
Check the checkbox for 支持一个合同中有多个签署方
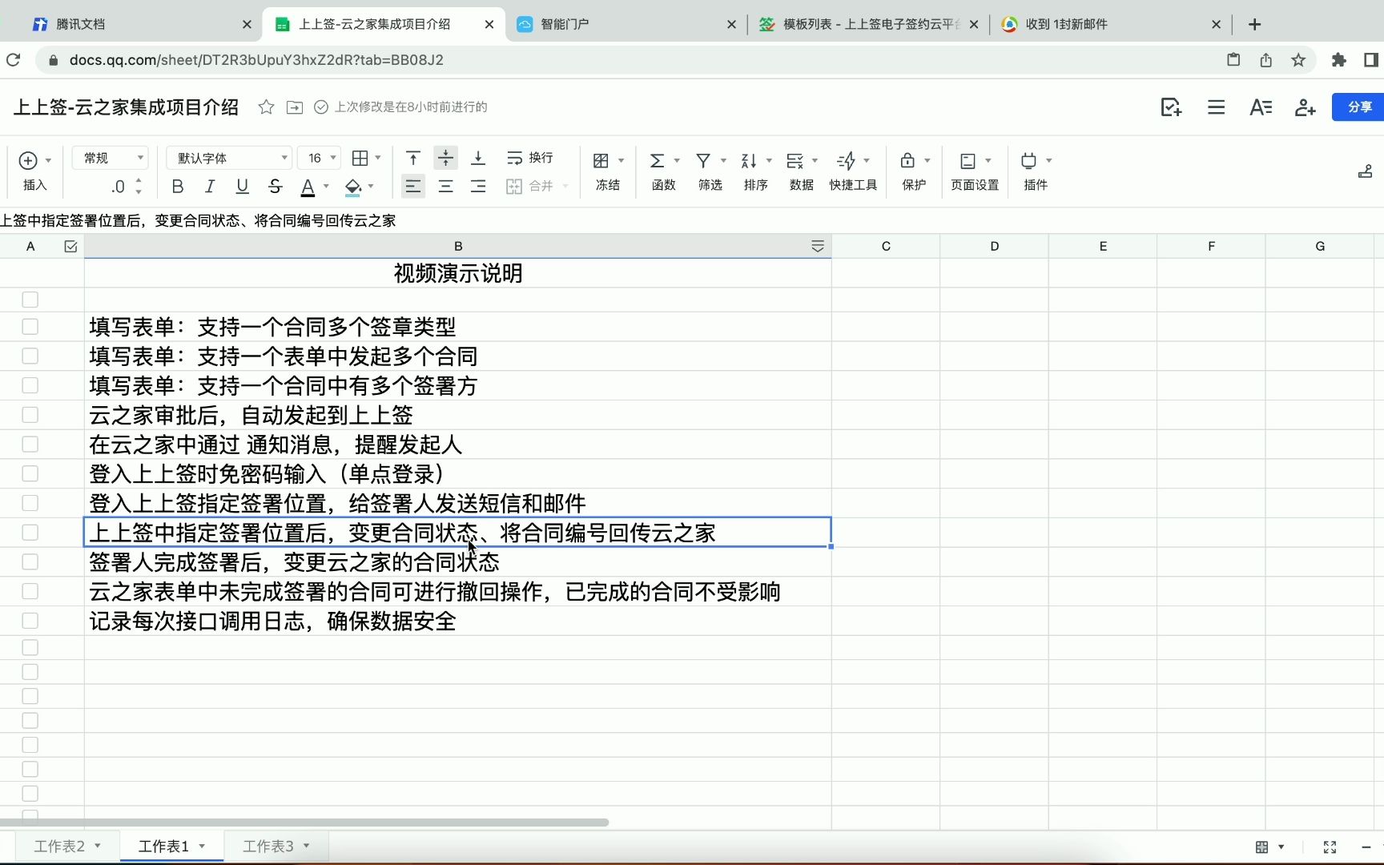tap(30, 385)
